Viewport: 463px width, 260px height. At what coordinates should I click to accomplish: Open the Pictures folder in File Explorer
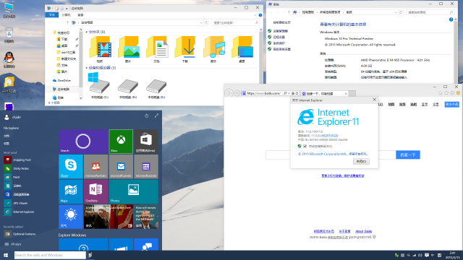(x=129, y=50)
